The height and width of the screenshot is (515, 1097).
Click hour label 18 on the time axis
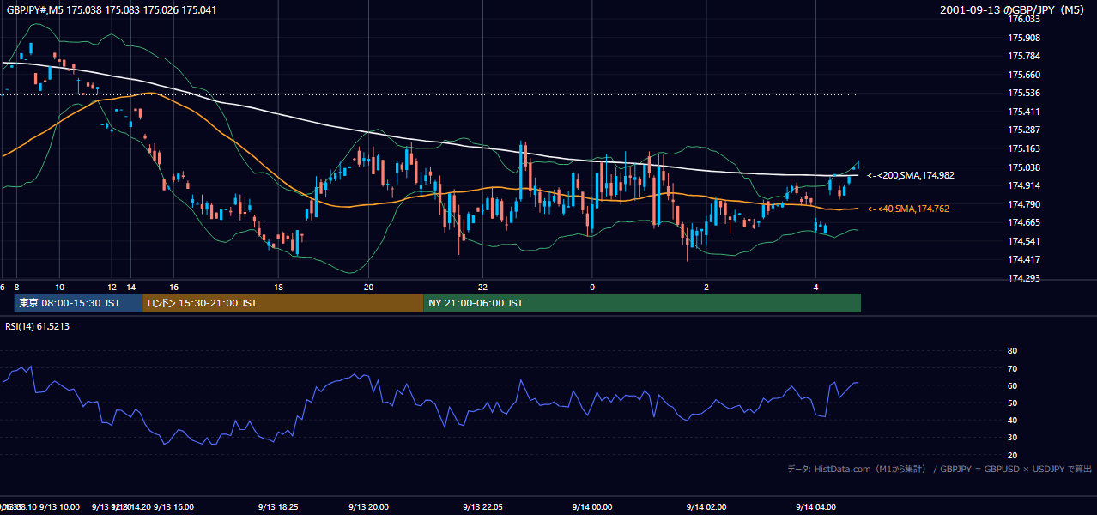tap(278, 287)
